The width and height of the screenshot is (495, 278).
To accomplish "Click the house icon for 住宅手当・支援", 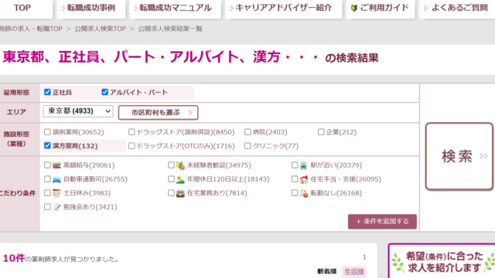I will tap(304, 179).
